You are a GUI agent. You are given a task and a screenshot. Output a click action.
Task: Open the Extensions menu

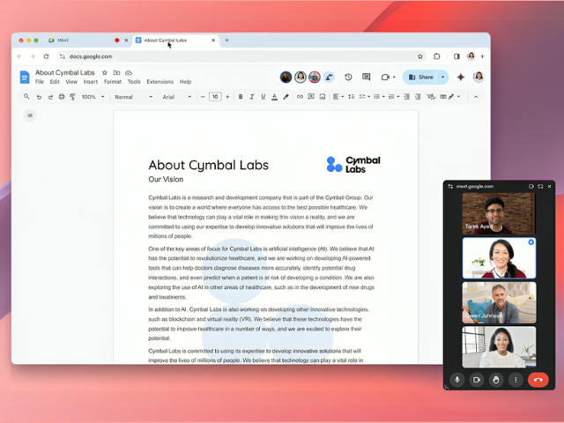pos(160,82)
